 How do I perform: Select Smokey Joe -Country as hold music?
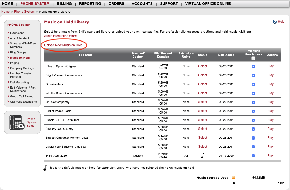pyautogui.click(x=203, y=129)
